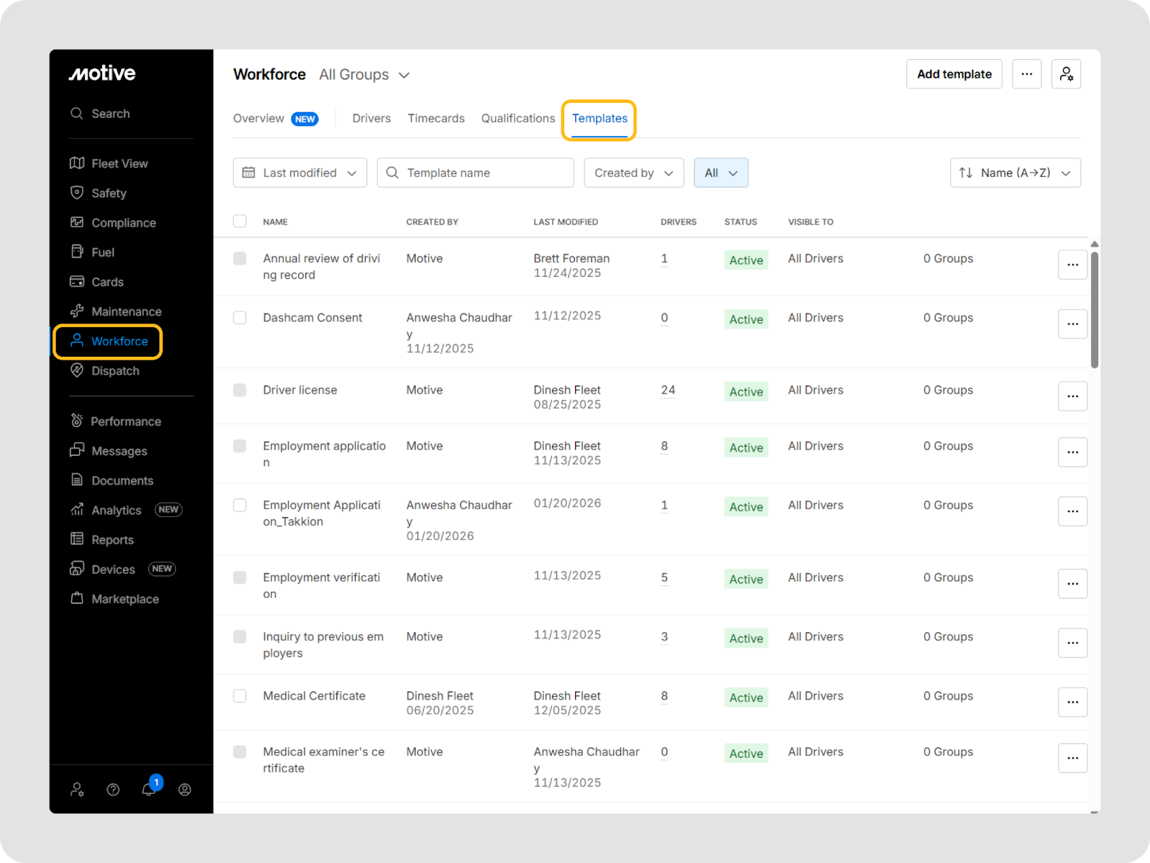Click the Add template button

954,74
